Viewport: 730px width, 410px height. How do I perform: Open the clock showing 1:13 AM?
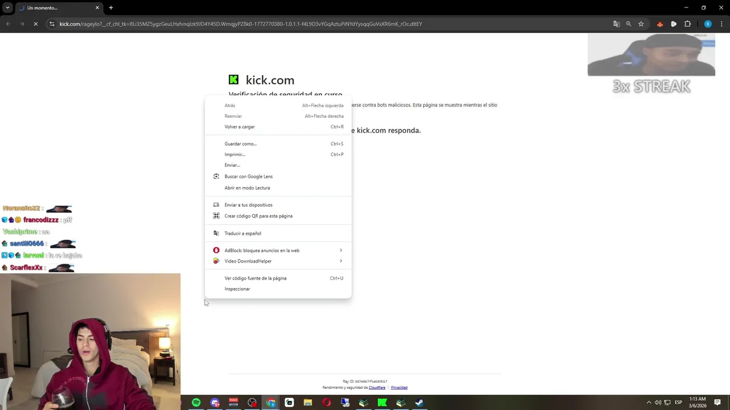(697, 403)
